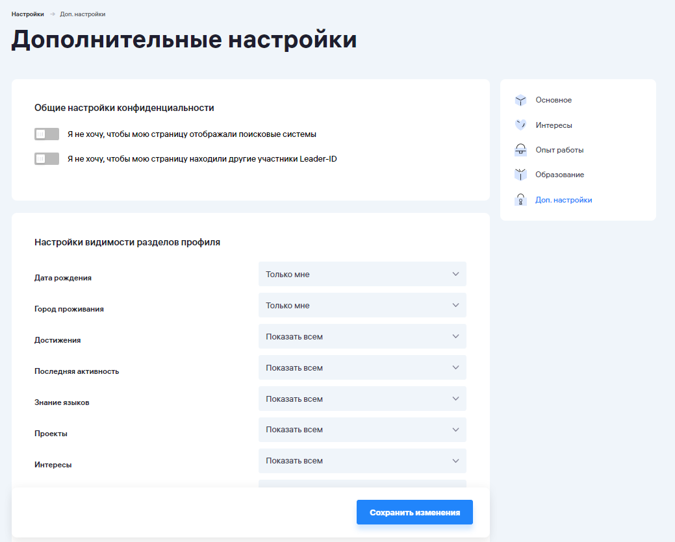Toggle hiding page from Leader-ID participants
This screenshot has height=542, width=675.
click(47, 158)
